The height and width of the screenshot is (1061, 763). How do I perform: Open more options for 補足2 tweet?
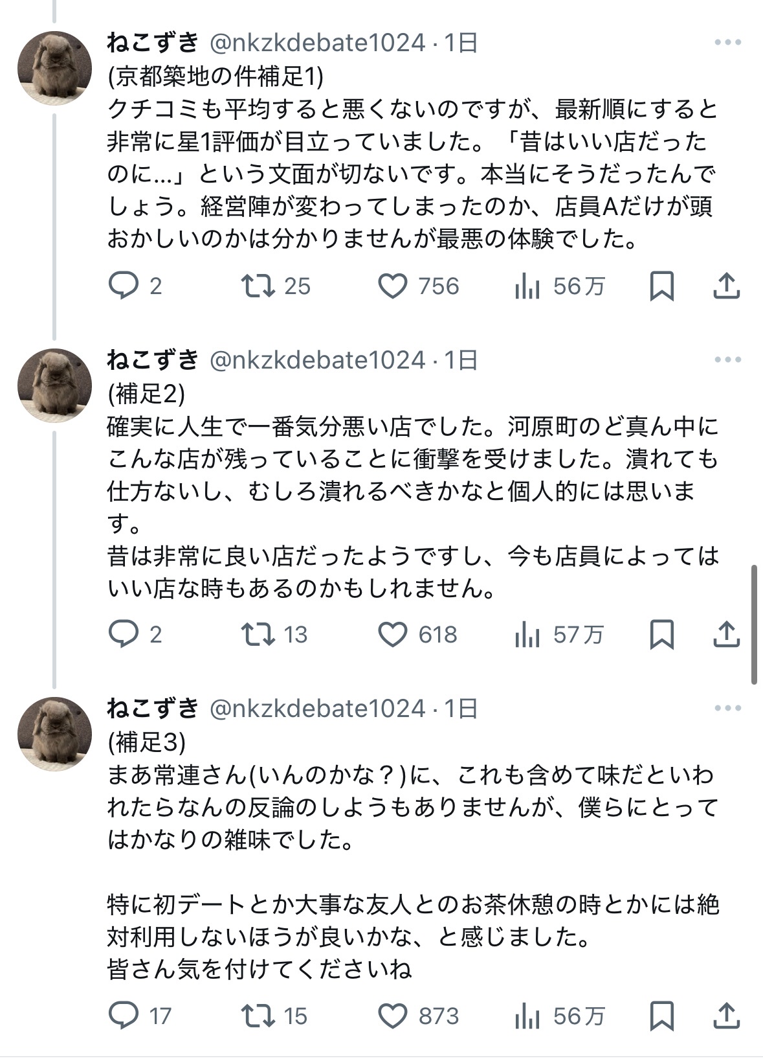tap(727, 359)
